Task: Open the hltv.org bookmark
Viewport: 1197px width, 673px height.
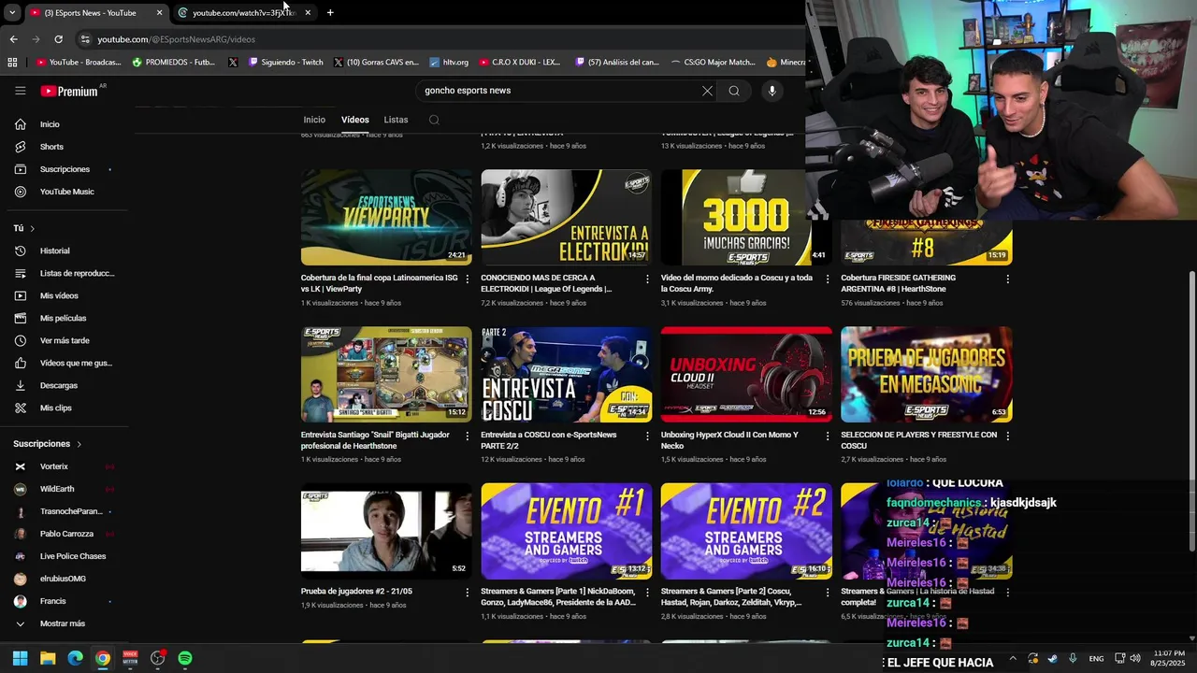Action: click(x=449, y=63)
